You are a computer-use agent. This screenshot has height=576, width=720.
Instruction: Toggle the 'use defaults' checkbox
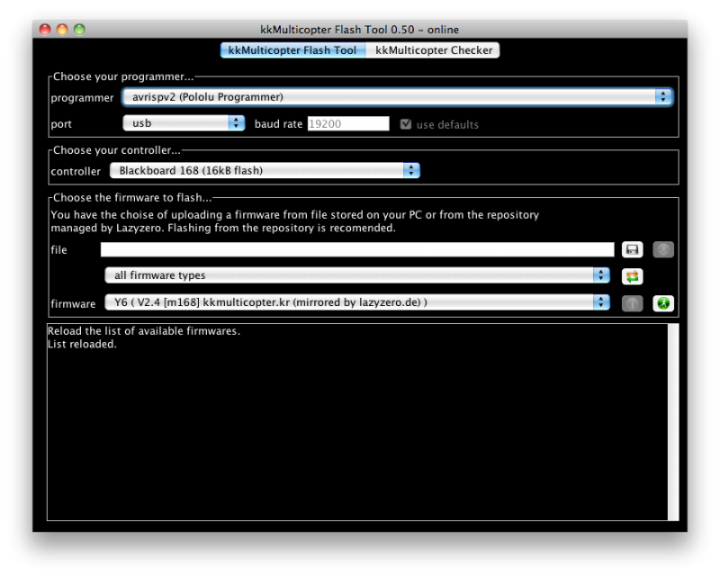click(406, 124)
